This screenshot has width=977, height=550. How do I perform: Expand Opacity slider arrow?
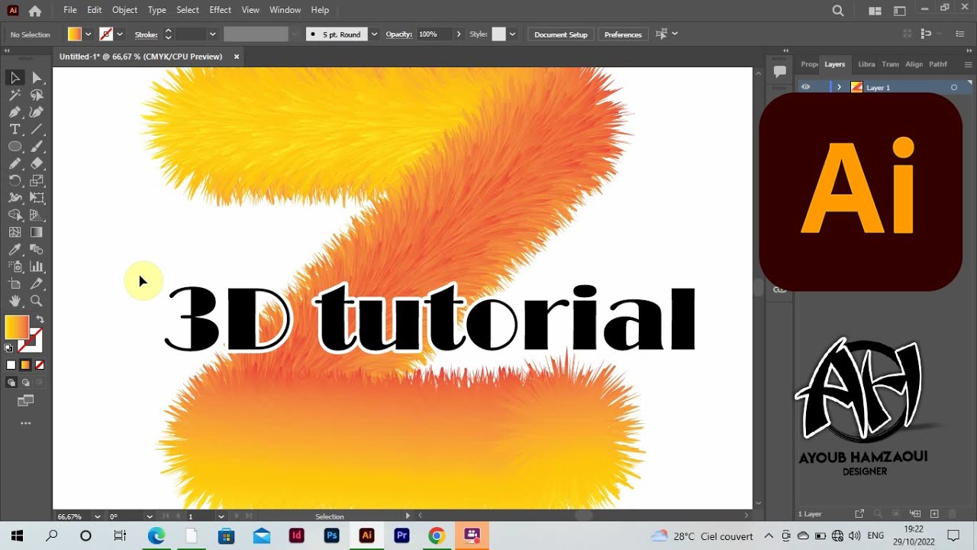(459, 34)
